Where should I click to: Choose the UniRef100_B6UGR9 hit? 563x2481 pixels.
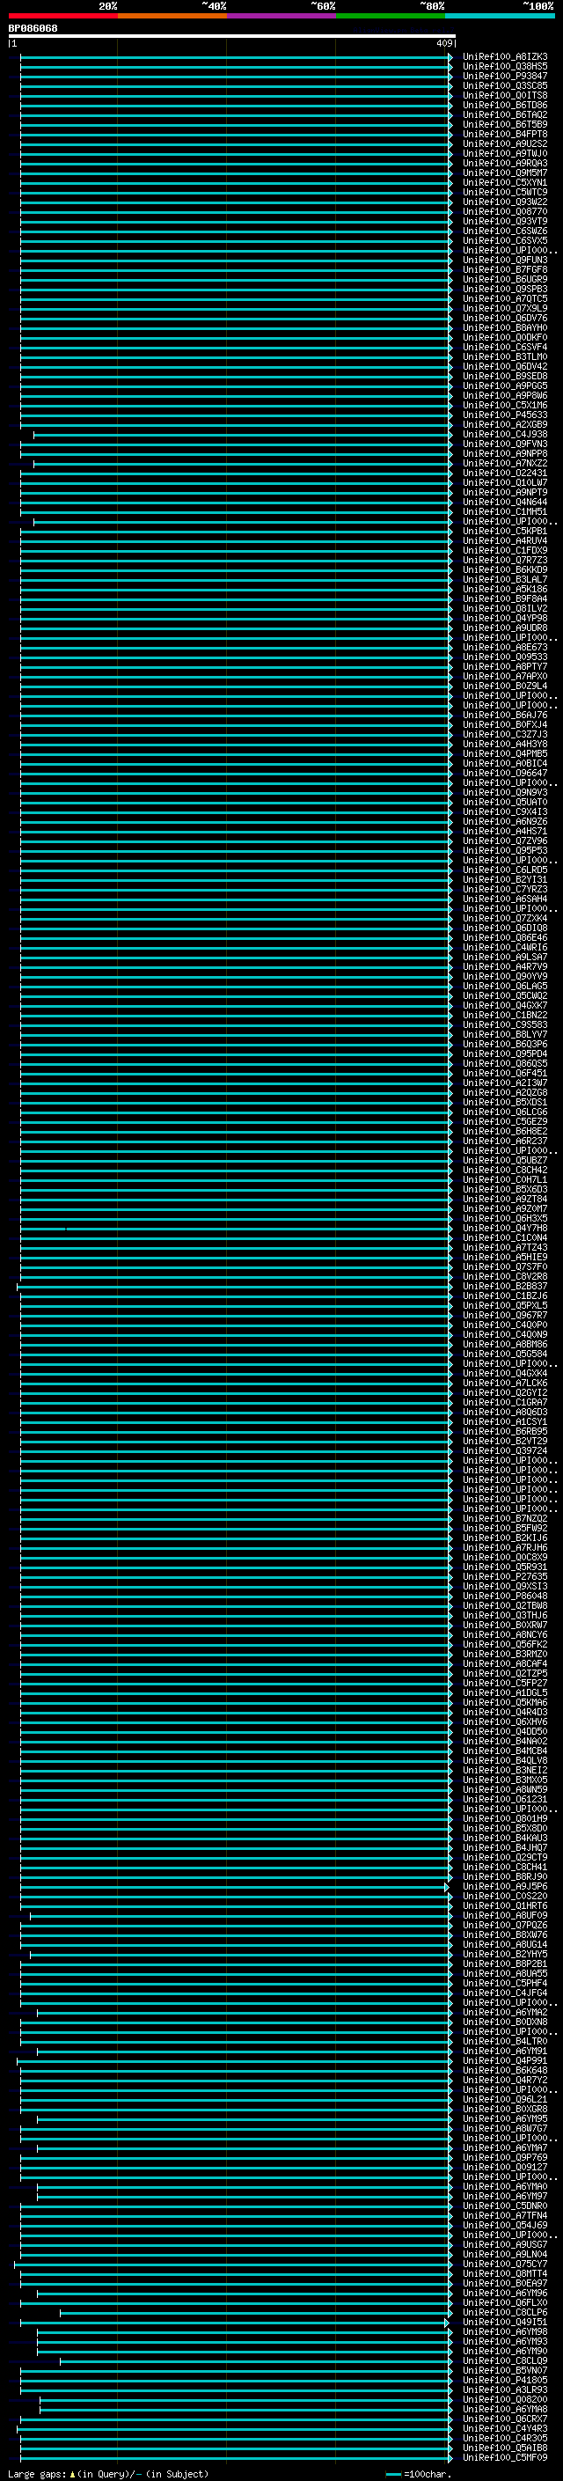pos(504,279)
